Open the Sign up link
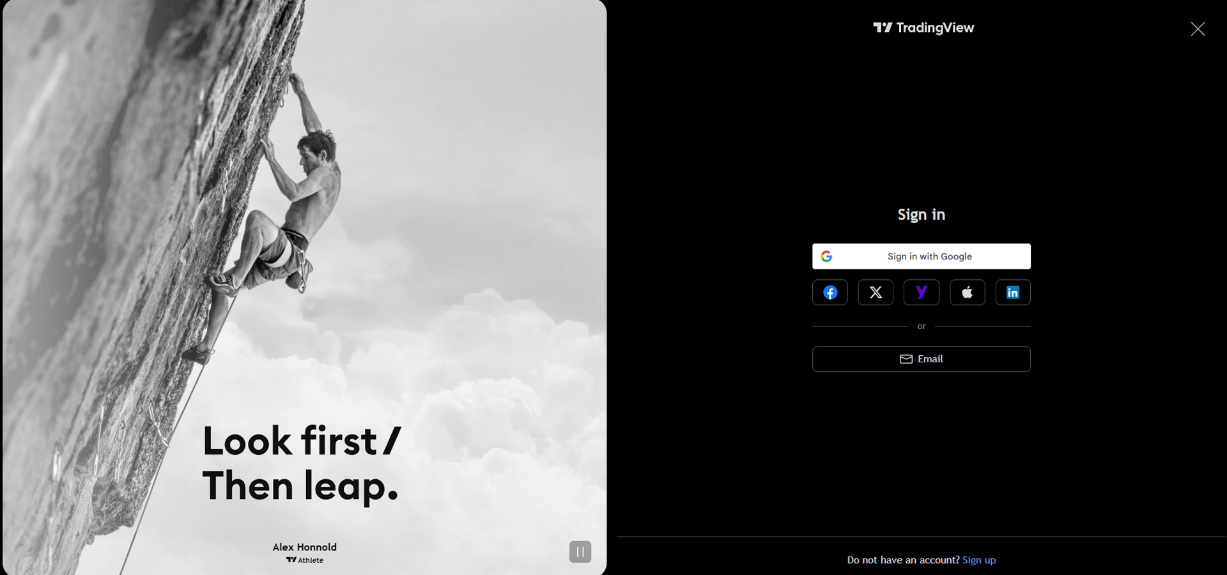Screen dimensions: 1227x575 pyautogui.click(x=979, y=560)
